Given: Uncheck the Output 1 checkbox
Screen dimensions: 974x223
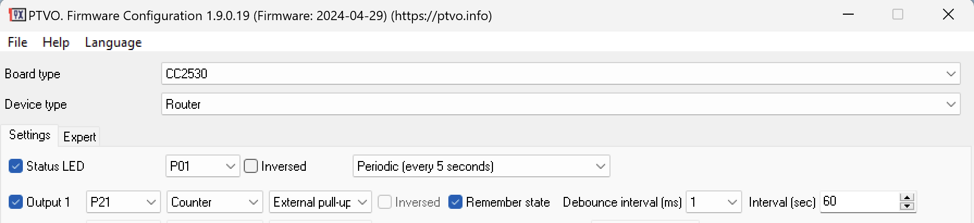Looking at the screenshot, I should coord(16,202).
